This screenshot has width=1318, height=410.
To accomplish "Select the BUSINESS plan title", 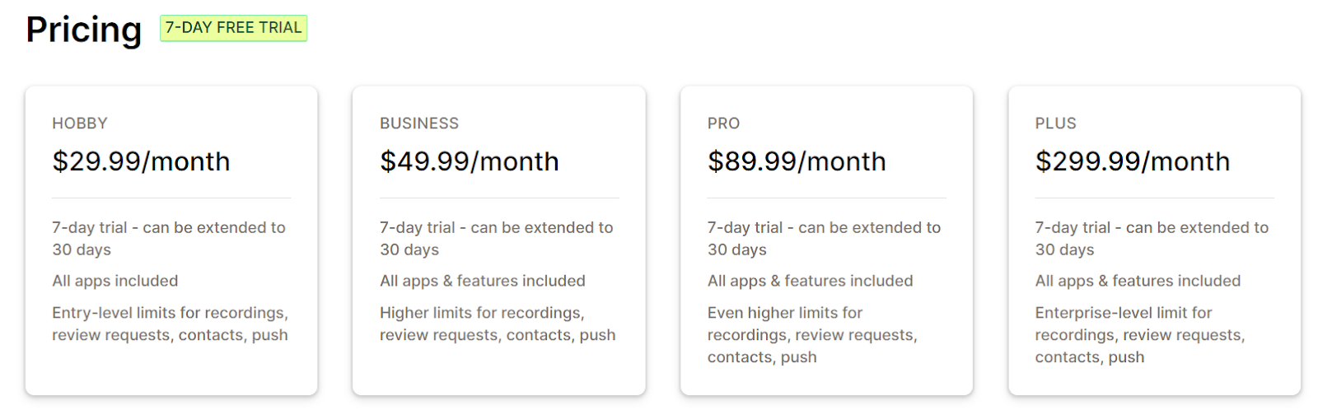I will click(x=418, y=123).
